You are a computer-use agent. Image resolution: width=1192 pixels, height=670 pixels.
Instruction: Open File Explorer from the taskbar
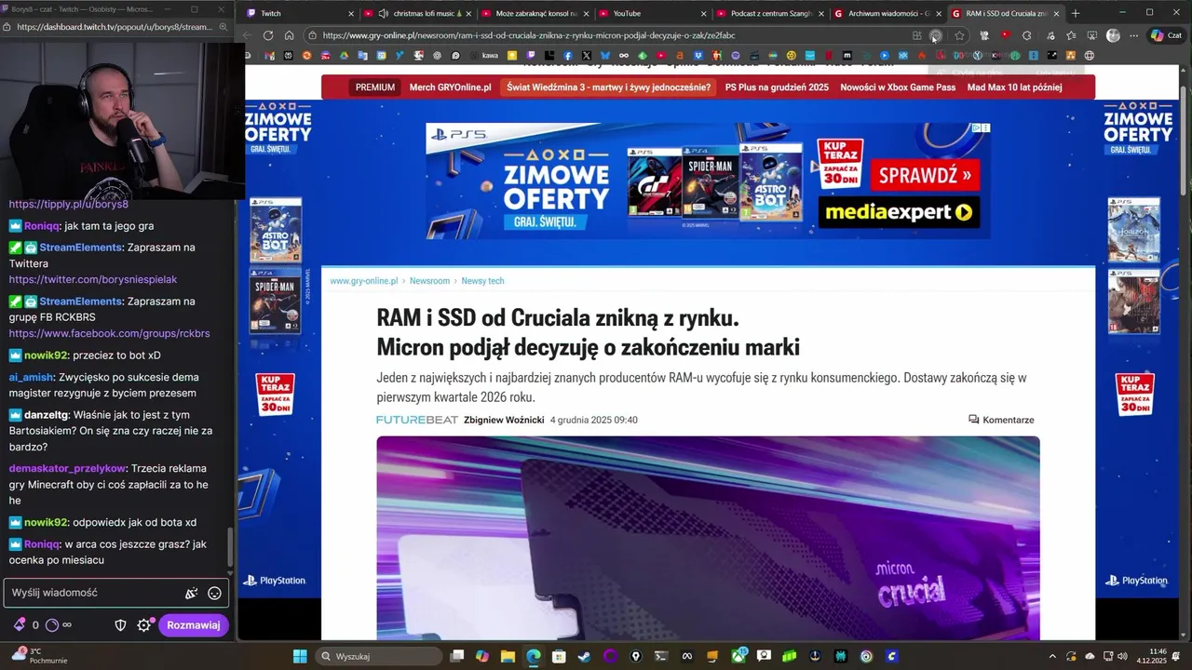click(x=508, y=656)
